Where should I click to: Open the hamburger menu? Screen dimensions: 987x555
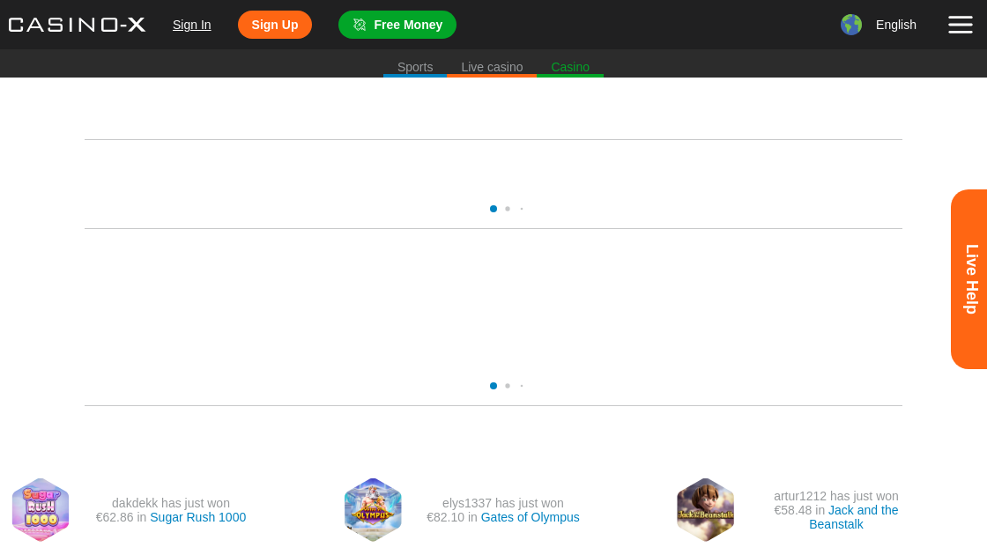pos(961,25)
